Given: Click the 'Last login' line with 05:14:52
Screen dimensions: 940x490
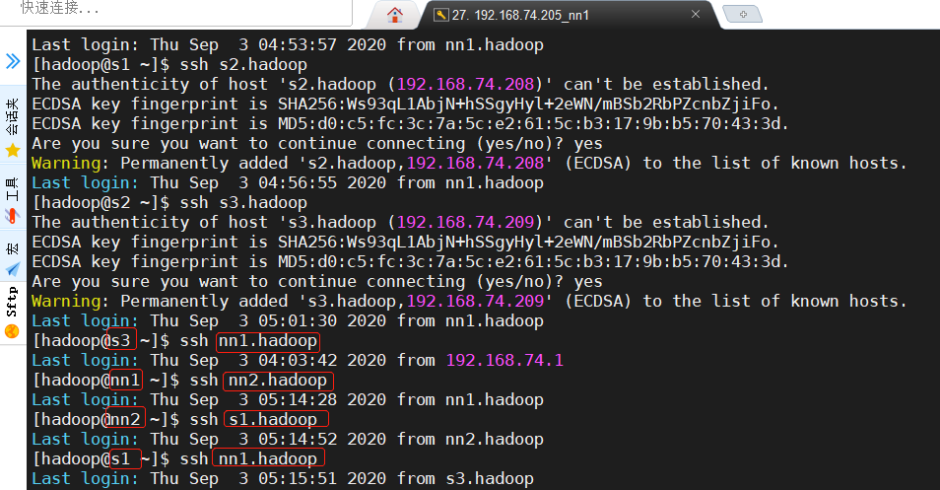Looking at the screenshot, I should point(288,439).
